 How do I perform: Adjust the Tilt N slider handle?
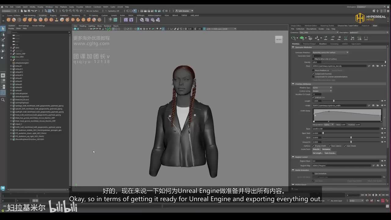coord(351,137)
